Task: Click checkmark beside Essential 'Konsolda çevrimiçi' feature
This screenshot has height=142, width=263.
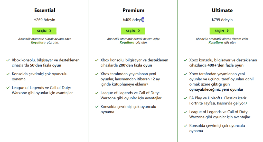Action: click(x=8, y=74)
